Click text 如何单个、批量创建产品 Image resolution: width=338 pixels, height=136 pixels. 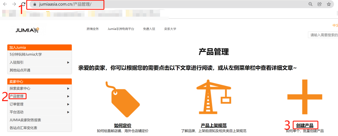tap(305, 131)
